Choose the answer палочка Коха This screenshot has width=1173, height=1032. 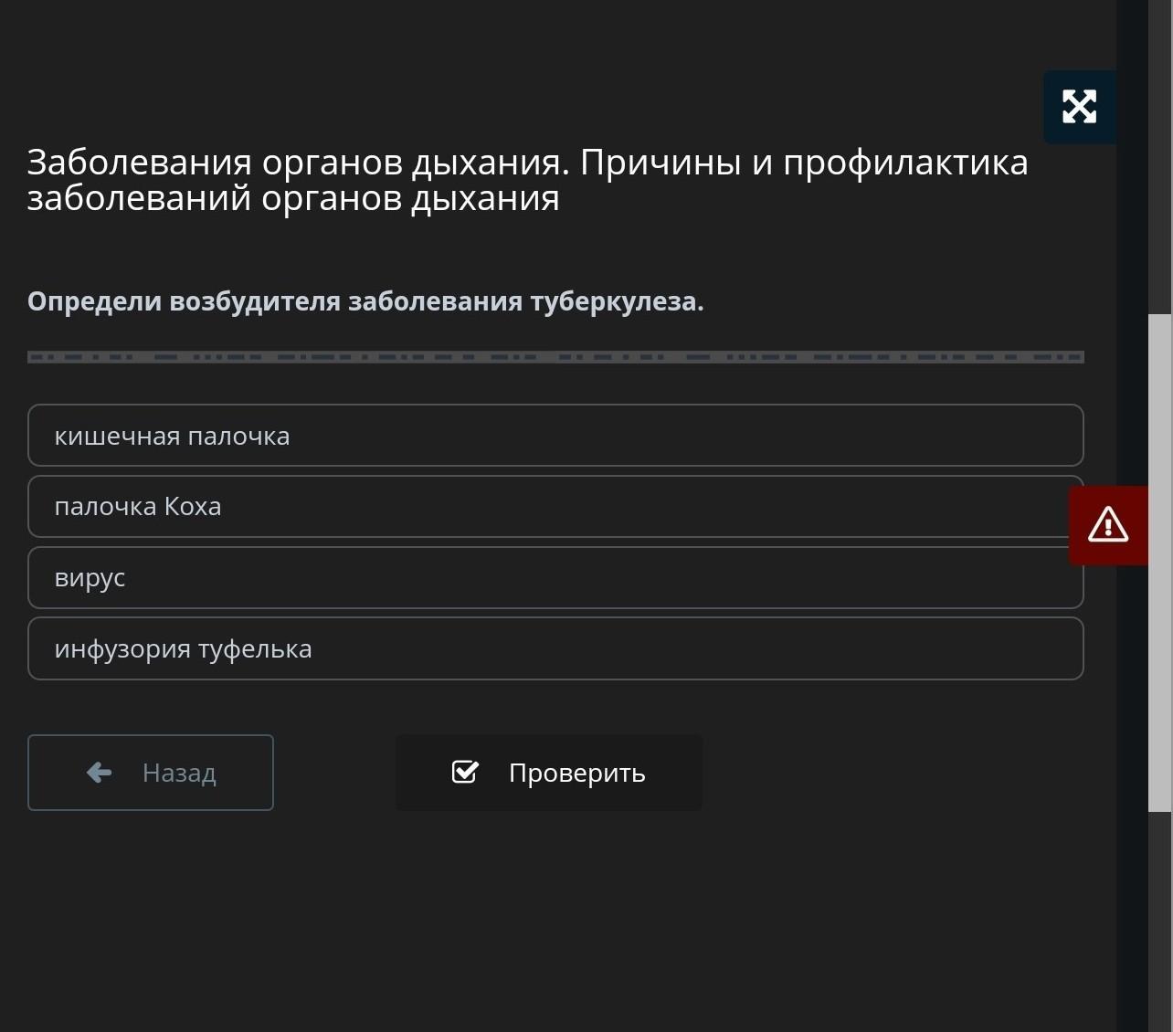pyautogui.click(x=555, y=506)
